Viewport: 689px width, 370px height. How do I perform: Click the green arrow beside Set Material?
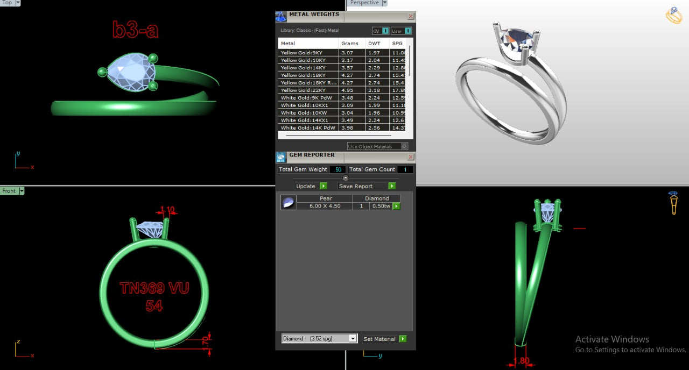coord(403,339)
